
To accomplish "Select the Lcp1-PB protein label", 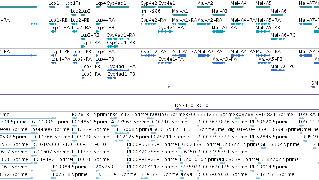I will 60,52.
